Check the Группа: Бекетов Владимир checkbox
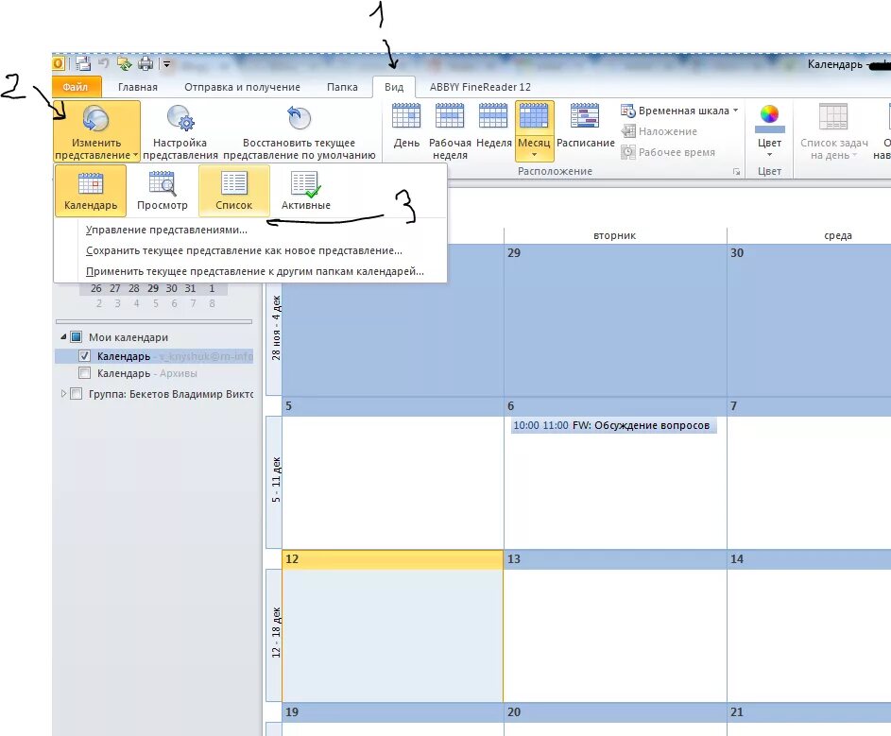 click(x=77, y=394)
